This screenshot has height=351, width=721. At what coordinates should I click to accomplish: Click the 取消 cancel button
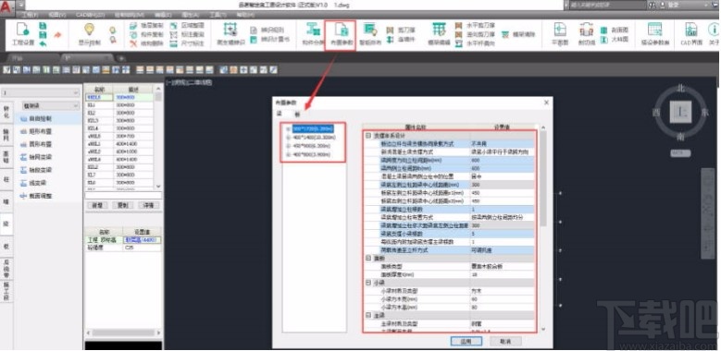click(505, 341)
